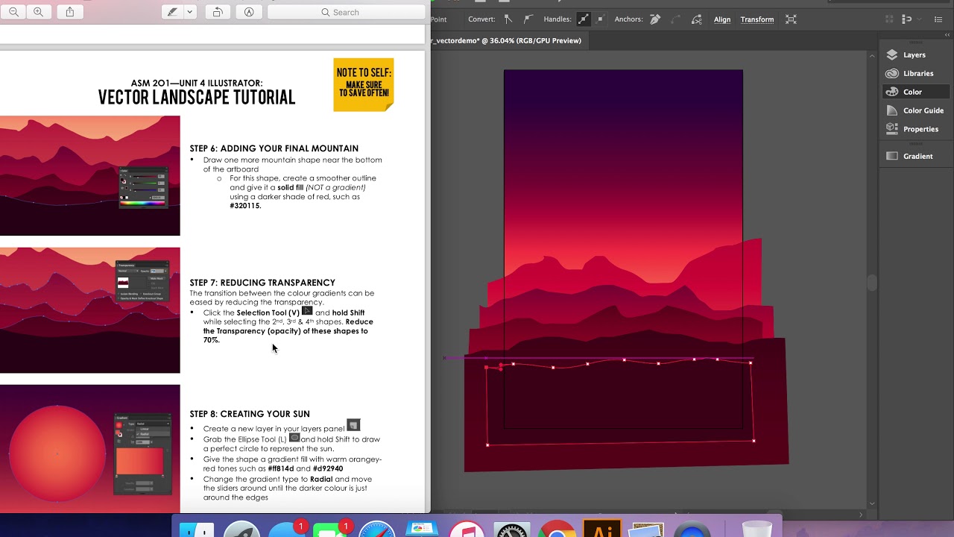The image size is (954, 537).
Task: Open the highlight color dropdown arrow
Action: (x=189, y=12)
